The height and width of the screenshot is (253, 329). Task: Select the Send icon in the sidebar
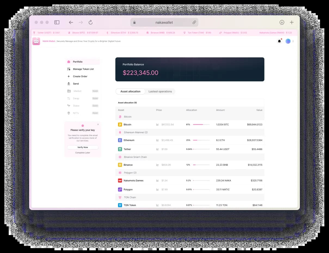69,84
